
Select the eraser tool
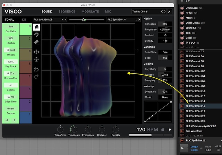37,43
